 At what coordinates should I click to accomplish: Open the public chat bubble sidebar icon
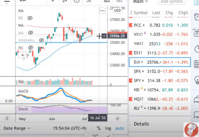pyautogui.click(x=197, y=99)
